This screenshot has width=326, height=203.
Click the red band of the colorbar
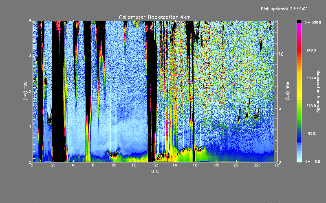(x=299, y=50)
